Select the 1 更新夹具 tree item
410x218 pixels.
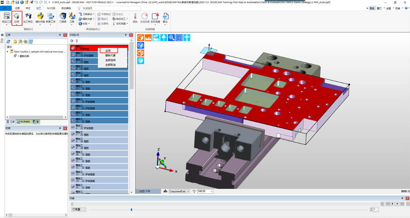click(x=22, y=56)
